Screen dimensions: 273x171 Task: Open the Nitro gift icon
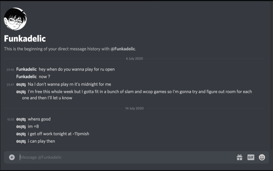(240, 157)
